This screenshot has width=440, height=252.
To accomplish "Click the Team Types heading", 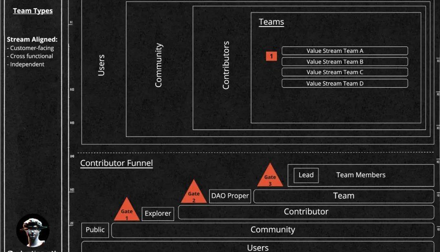I will (x=33, y=11).
